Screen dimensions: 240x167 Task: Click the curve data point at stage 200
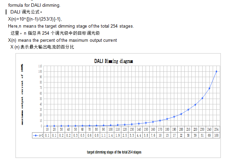click(181, 114)
